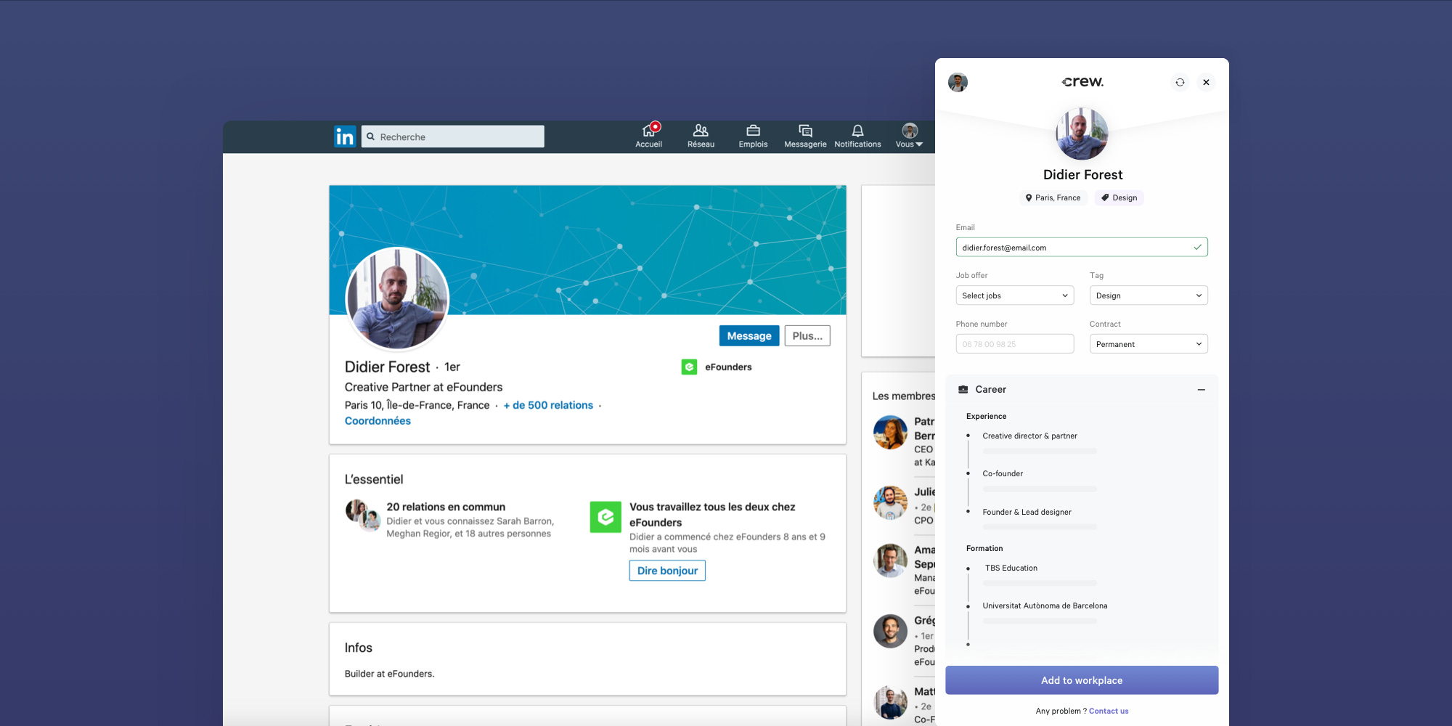Open Julie... CPO member avatar in sidebar
This screenshot has height=726, width=1452.
click(890, 503)
